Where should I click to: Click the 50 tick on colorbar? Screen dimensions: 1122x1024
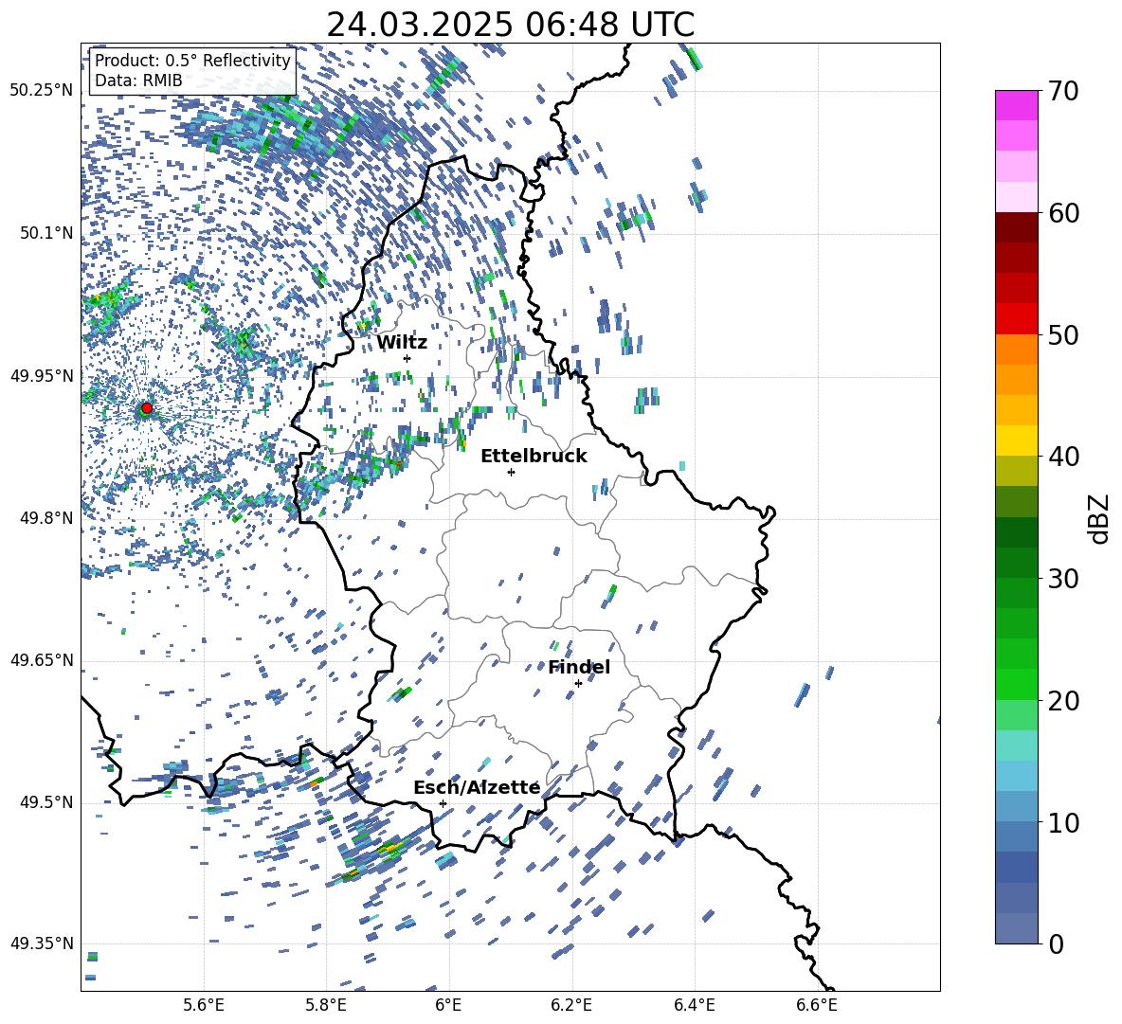tap(1062, 334)
